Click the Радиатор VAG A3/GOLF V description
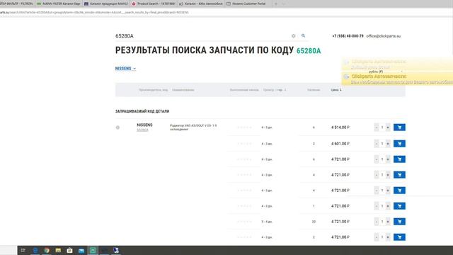The height and width of the screenshot is (255, 453). click(193, 127)
